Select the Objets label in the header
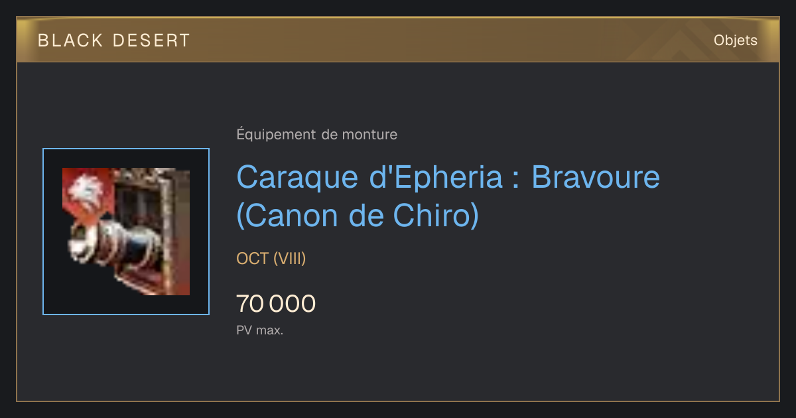Screen dimensions: 796x418 (736, 40)
